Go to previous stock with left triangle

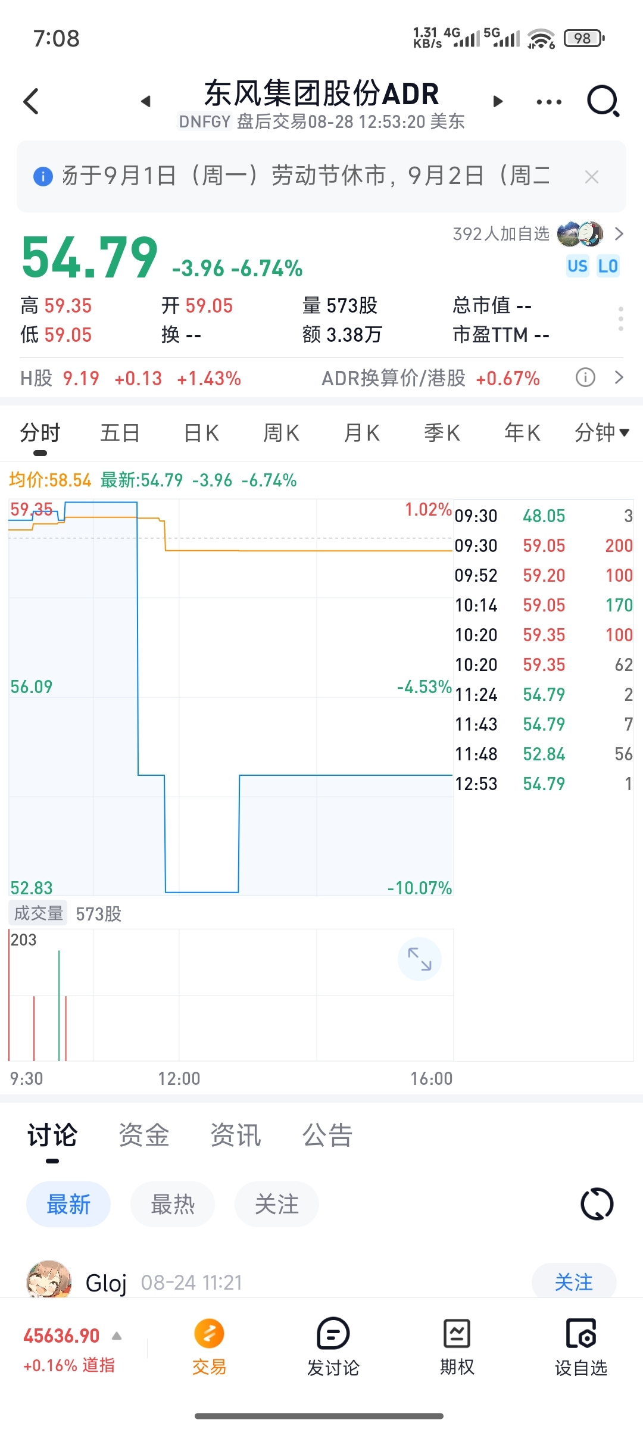pyautogui.click(x=145, y=101)
